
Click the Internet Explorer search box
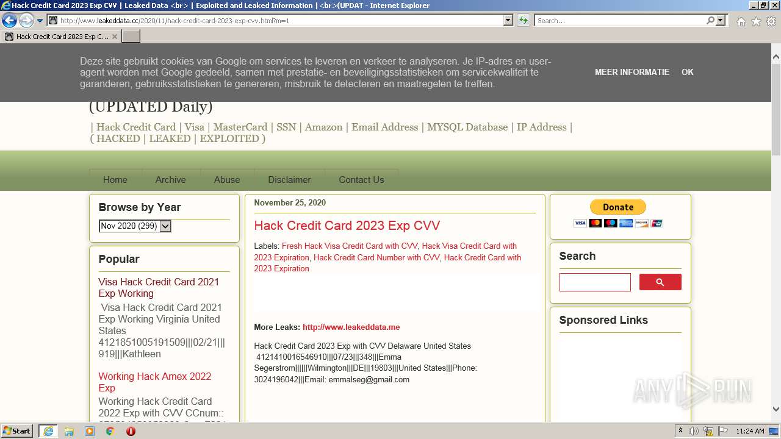(x=620, y=20)
